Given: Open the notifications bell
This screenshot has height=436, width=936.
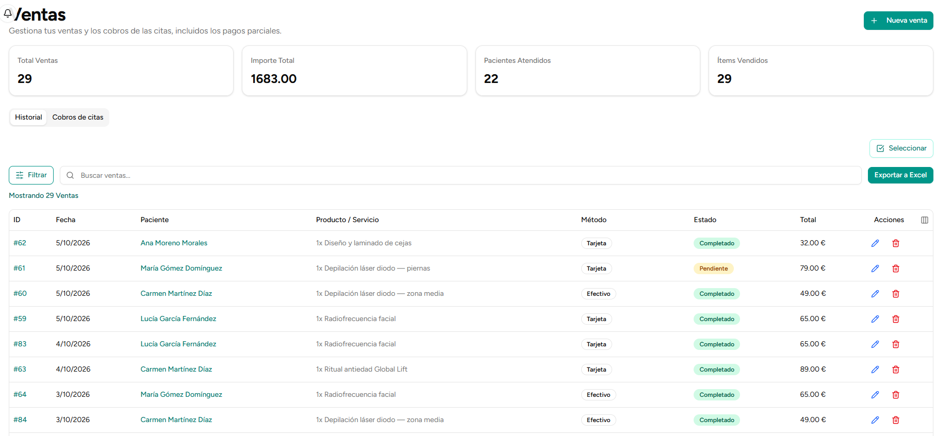Looking at the screenshot, I should click(x=8, y=13).
